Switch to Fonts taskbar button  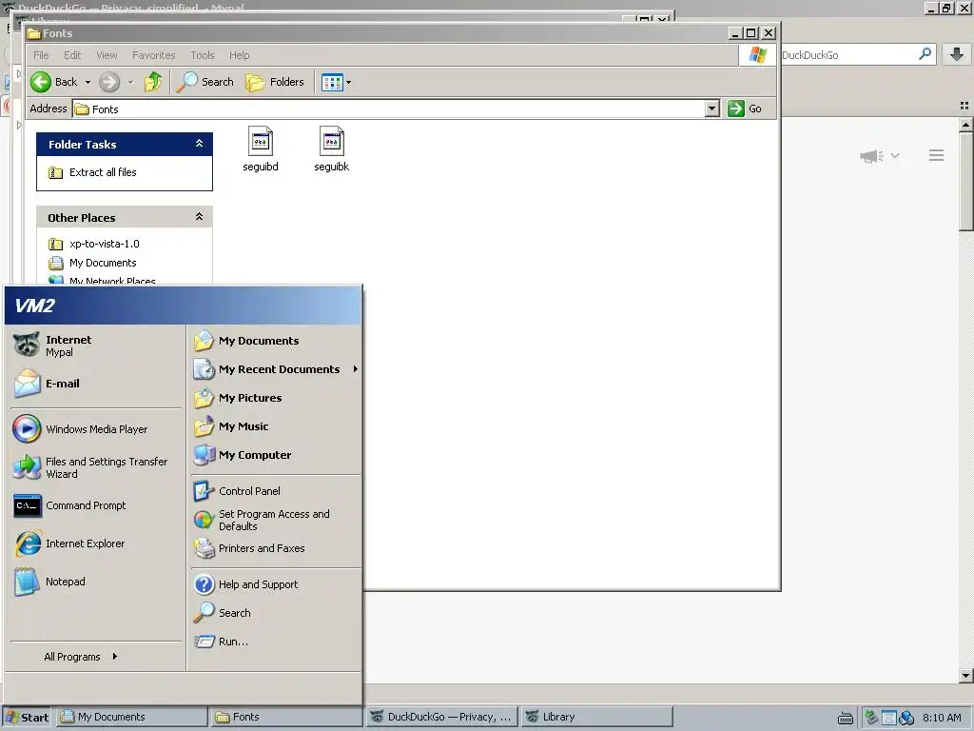[x=286, y=717]
